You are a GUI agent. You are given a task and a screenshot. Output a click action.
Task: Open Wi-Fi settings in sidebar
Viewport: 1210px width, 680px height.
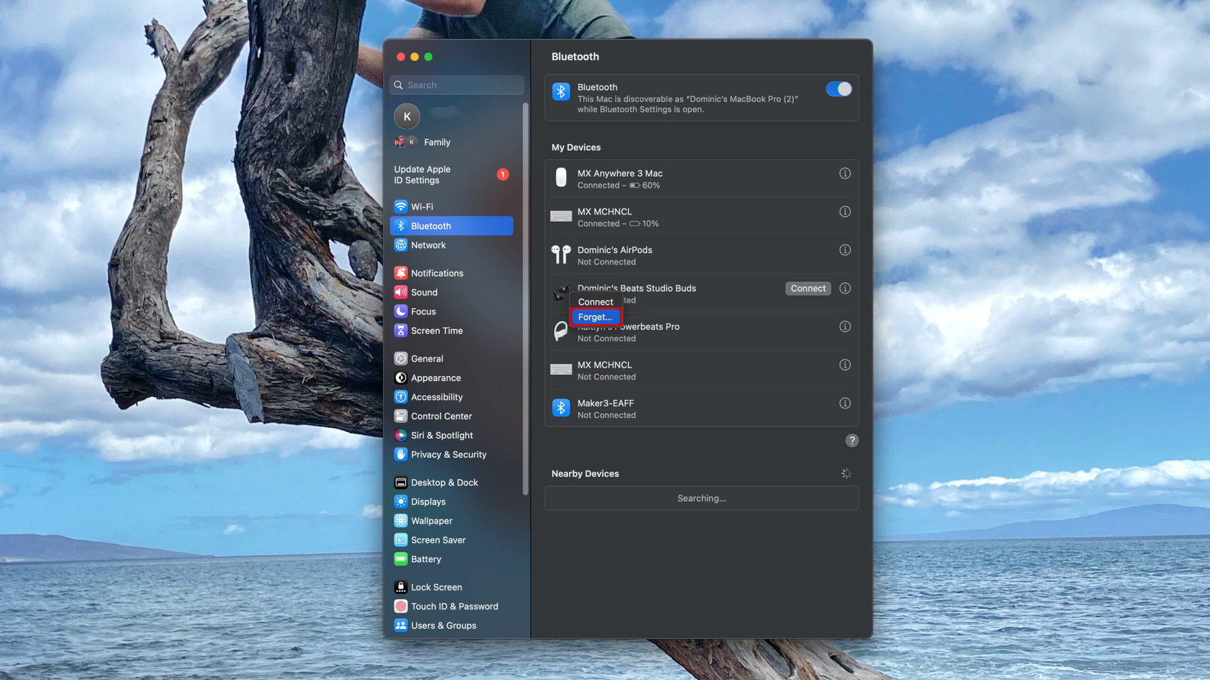pos(422,207)
